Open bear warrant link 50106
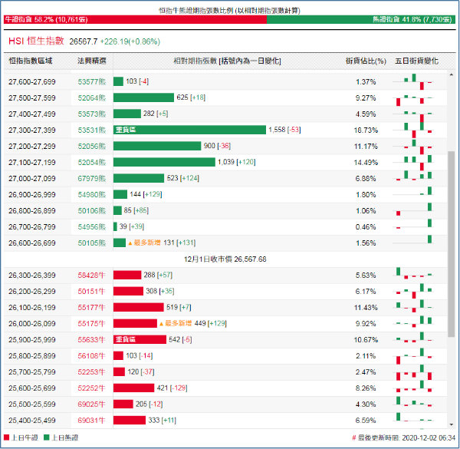The image size is (460, 449). click(91, 211)
